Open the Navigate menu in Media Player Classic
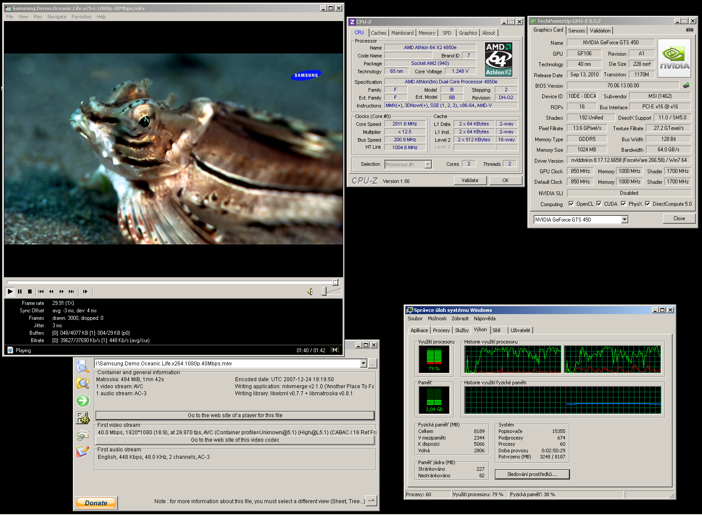Screen dimensions: 702x515 coord(57,17)
